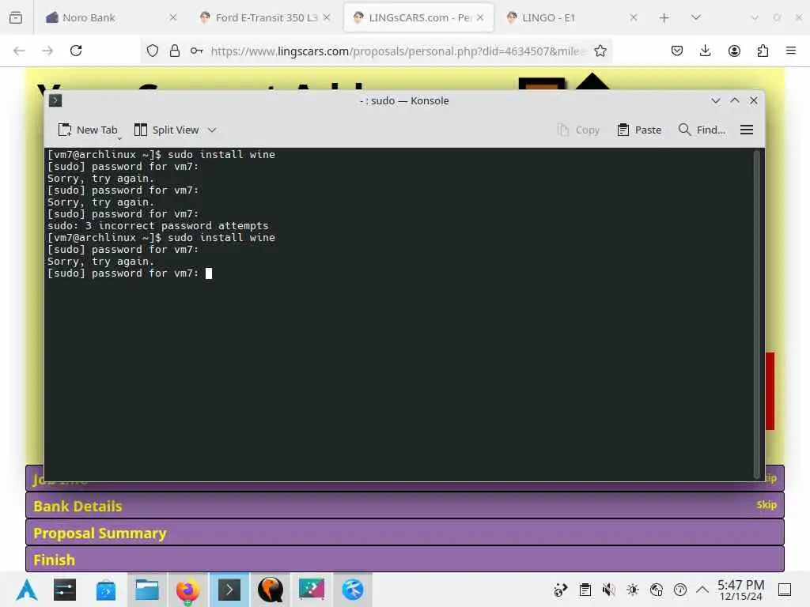This screenshot has height=607, width=810.
Task: Open the application launcher in taskbar
Action: tap(27, 590)
